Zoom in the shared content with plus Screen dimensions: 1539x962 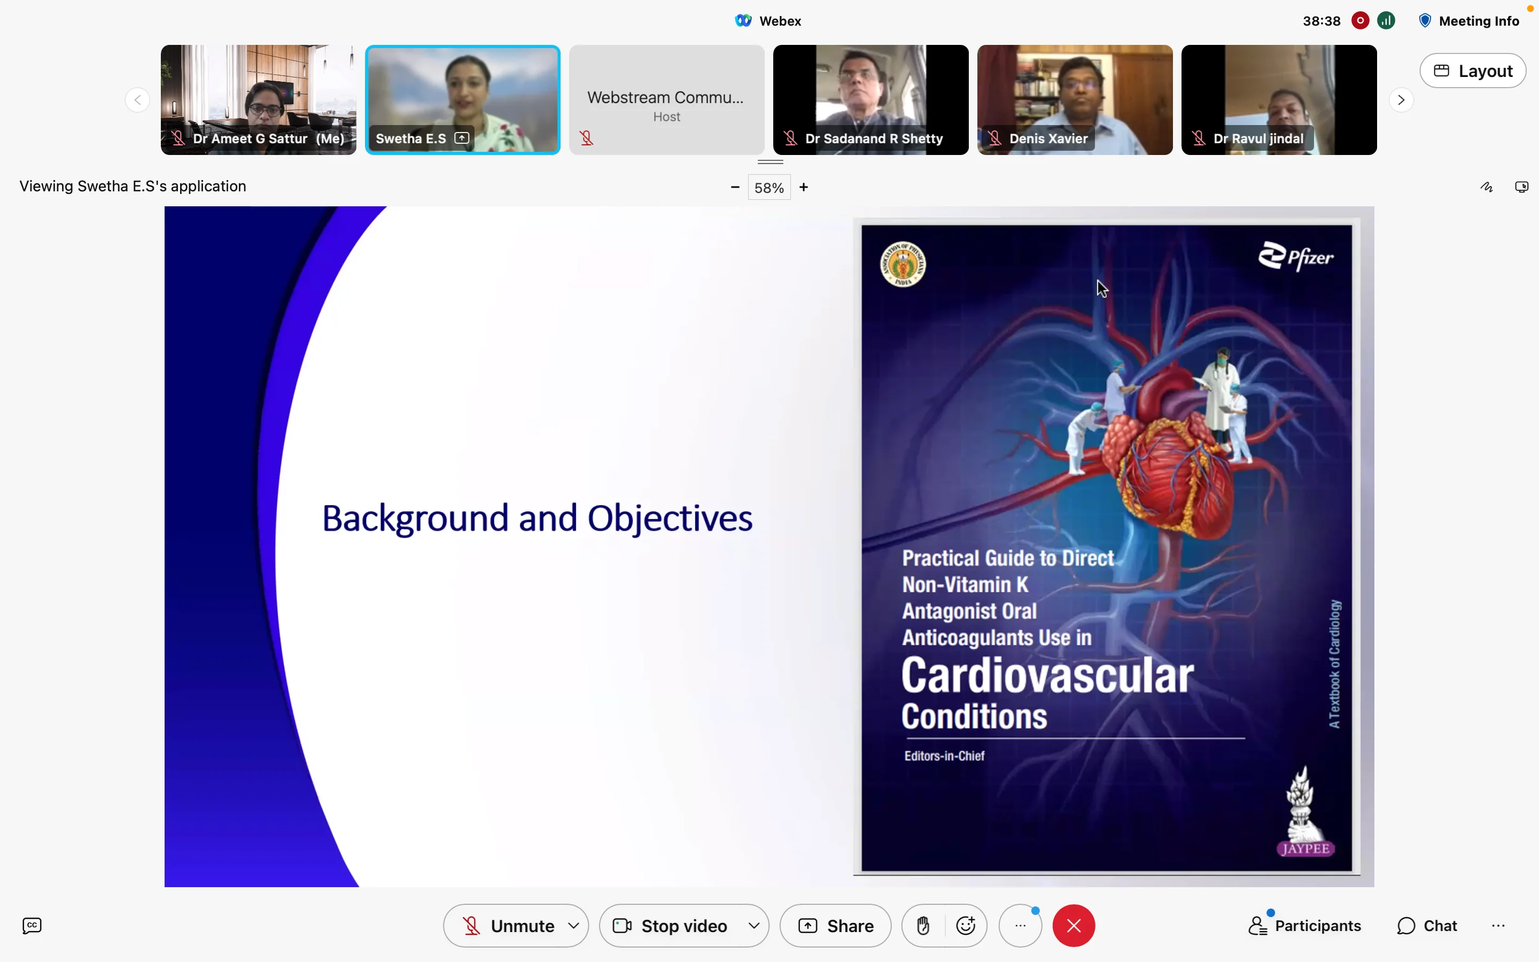(804, 187)
